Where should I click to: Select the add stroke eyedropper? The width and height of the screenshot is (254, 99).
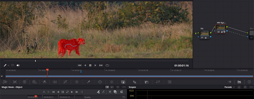(98, 92)
